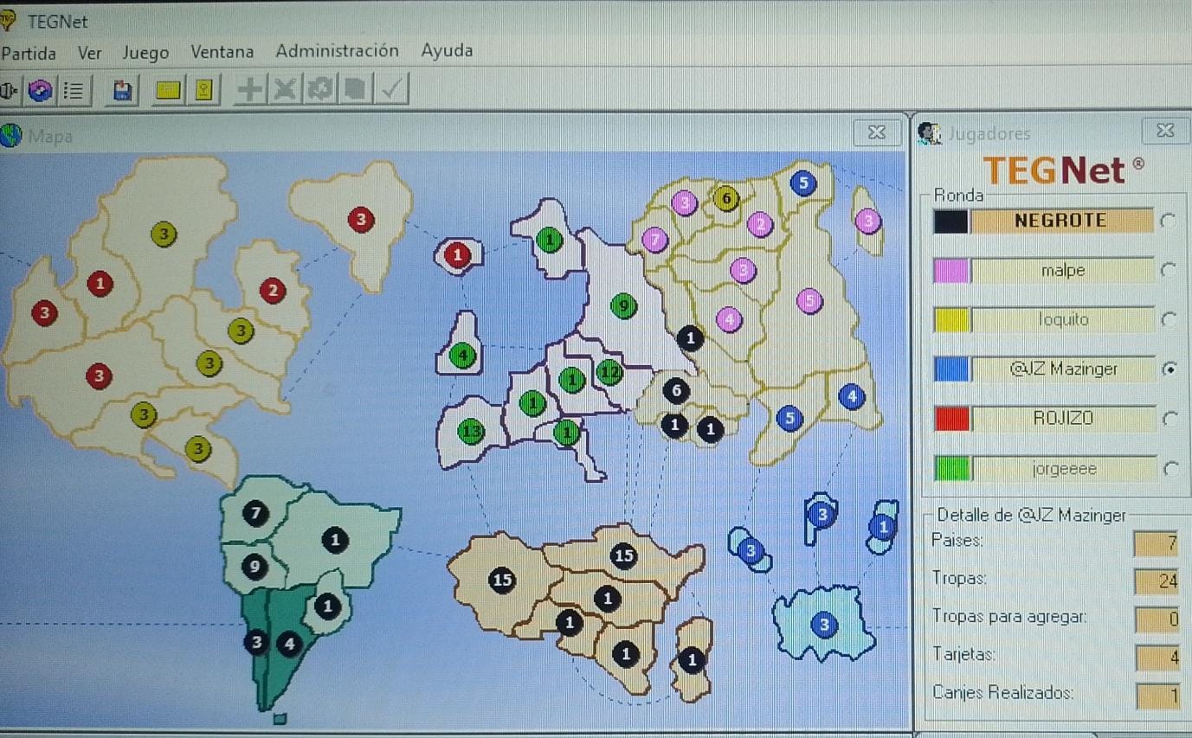Viewport: 1192px width, 738px height.
Task: Click the yellow loquito color swatch
Action: 950,321
